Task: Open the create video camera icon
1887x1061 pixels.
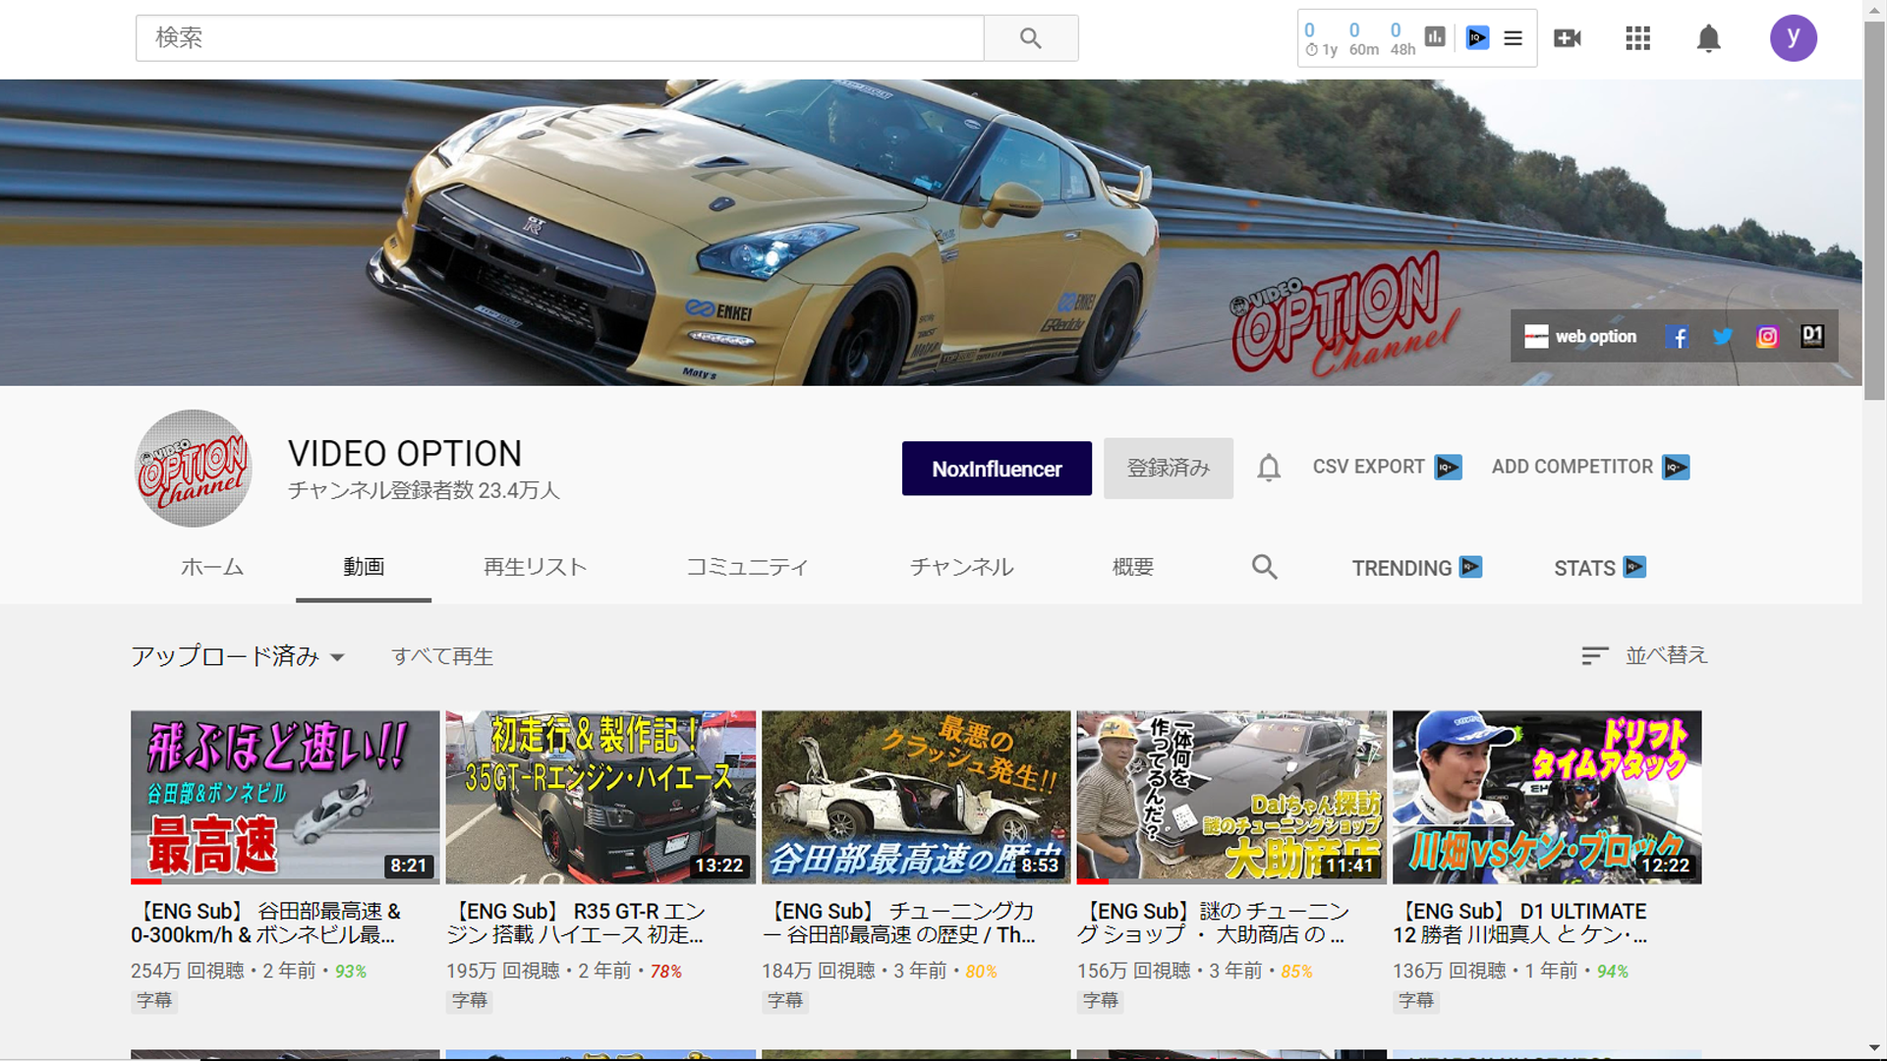Action: pyautogui.click(x=1567, y=38)
